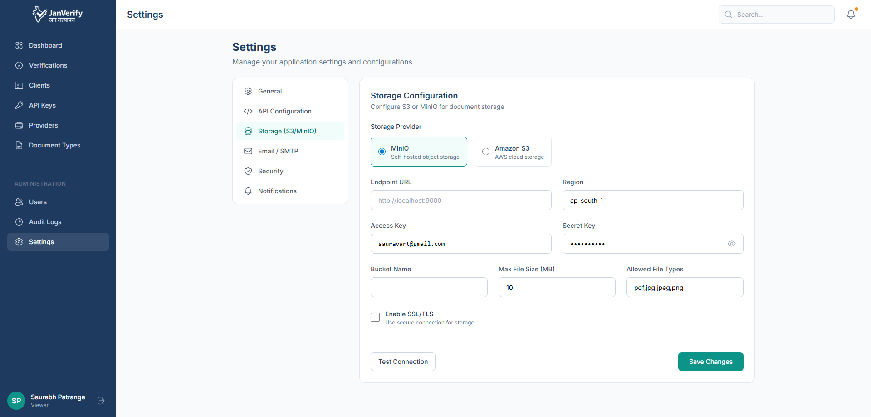Click the JanVerify logo
Image resolution: width=871 pixels, height=417 pixels.
58,14
